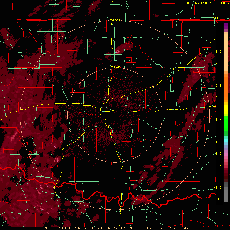The height and width of the screenshot is (230, 230).
Task: Select the 50 NMI range ring label
Action: tap(115, 67)
